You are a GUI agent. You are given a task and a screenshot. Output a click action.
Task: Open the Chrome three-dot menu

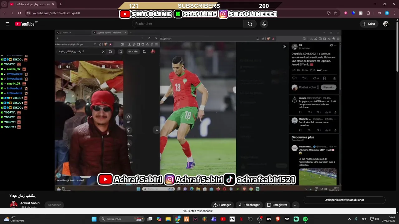click(394, 13)
